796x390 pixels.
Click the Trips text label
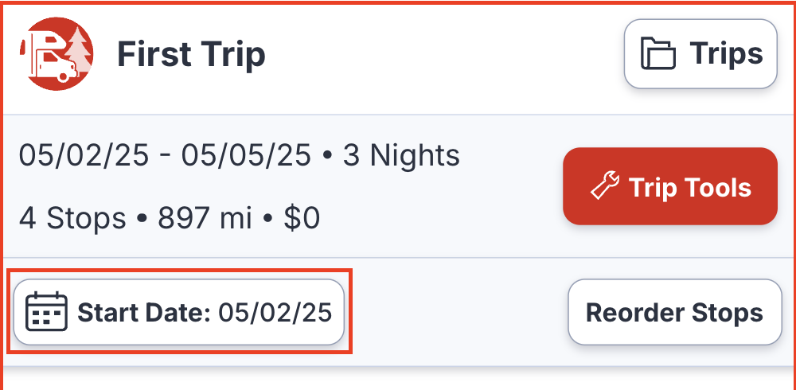pyautogui.click(x=725, y=54)
